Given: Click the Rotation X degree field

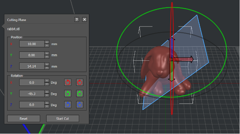Looking at the screenshot, I should (x=32, y=82).
